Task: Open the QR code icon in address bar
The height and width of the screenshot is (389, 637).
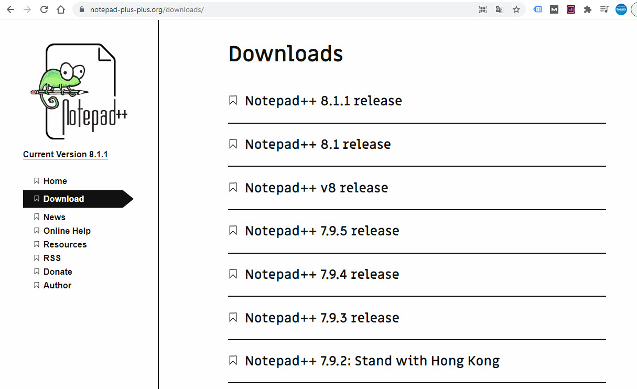Action: tap(483, 9)
